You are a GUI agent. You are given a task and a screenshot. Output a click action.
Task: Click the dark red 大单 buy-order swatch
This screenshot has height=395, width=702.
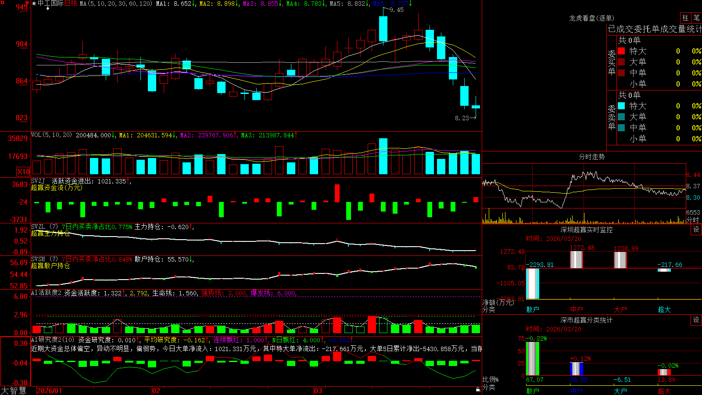pos(621,62)
